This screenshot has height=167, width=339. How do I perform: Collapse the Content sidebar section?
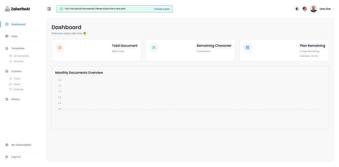coord(16,71)
